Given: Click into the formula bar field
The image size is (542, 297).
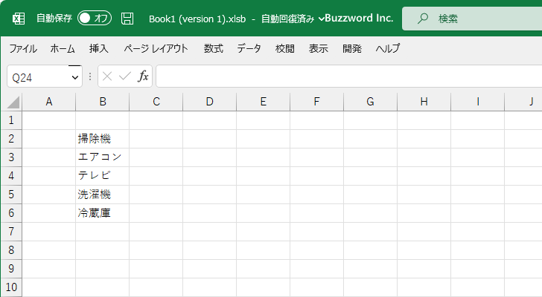Looking at the screenshot, I should pyautogui.click(x=348, y=76).
